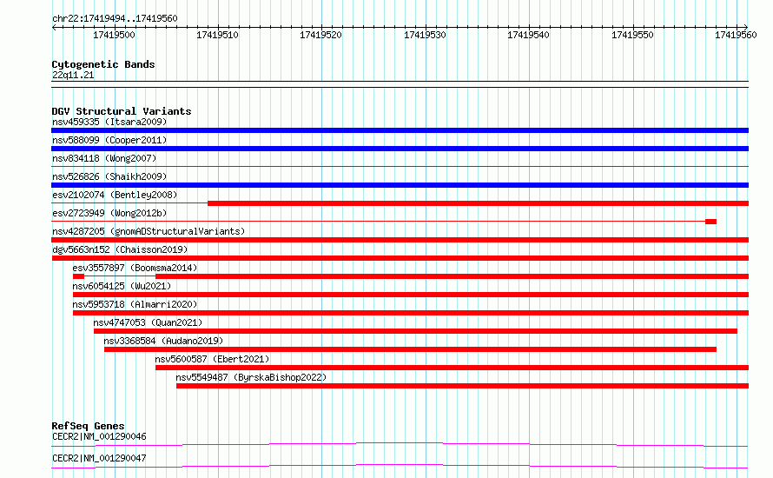Viewport: 773px width, 478px height.
Task: Click the red bar under nsv4287205
Action: tap(400, 240)
